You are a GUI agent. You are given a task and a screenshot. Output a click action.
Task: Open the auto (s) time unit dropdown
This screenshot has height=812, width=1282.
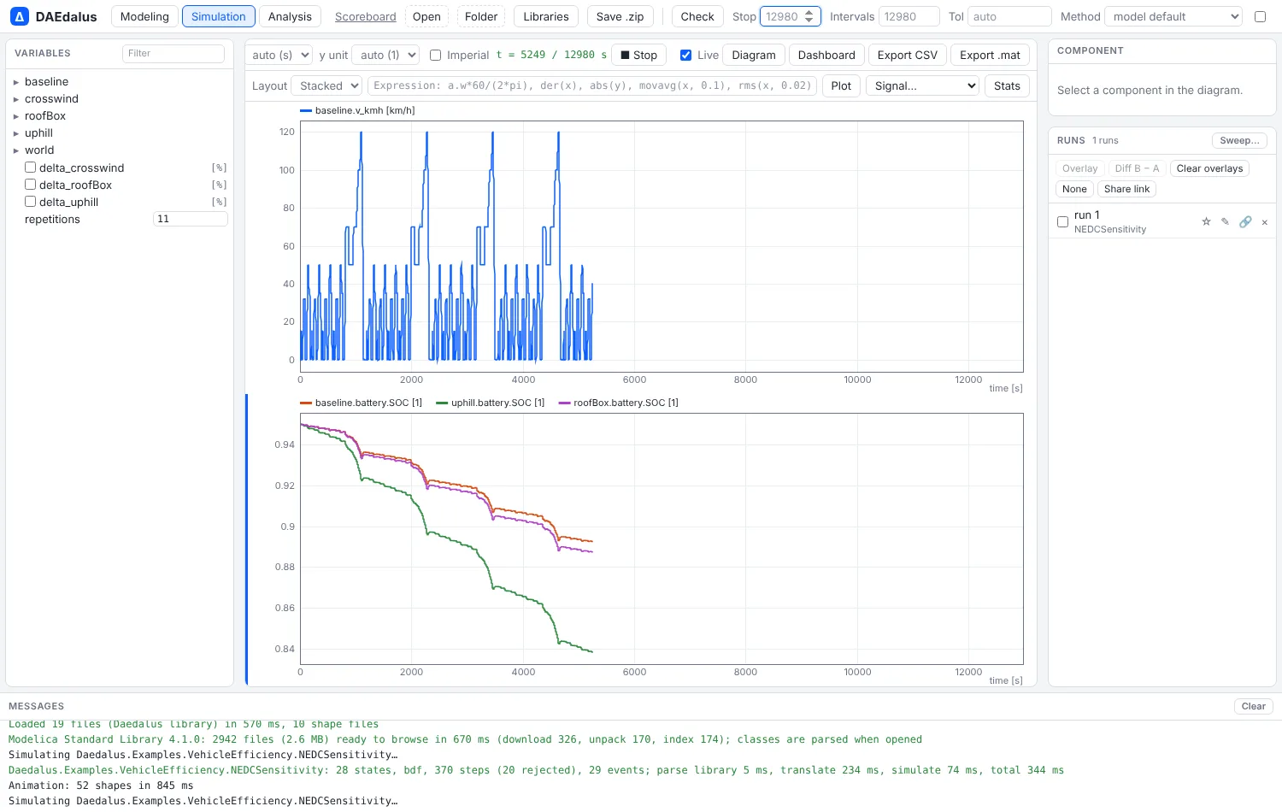tap(279, 55)
